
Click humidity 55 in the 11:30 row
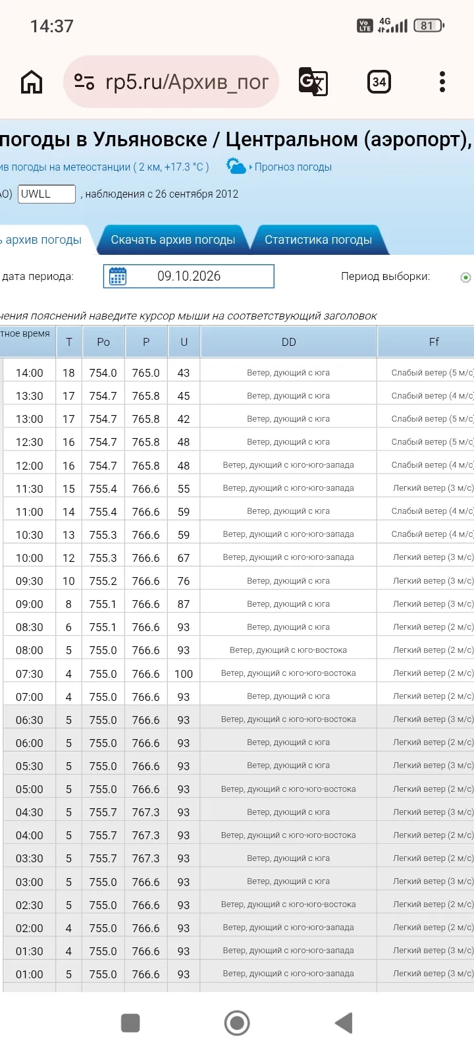click(184, 489)
